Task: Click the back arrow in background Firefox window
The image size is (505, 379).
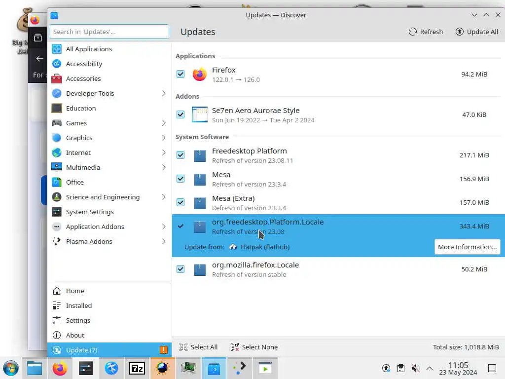Action: point(39,59)
